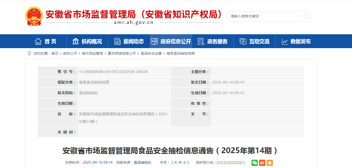Open 食品抽检处 information source link
352x168 pixels.
pyautogui.click(x=143, y=162)
